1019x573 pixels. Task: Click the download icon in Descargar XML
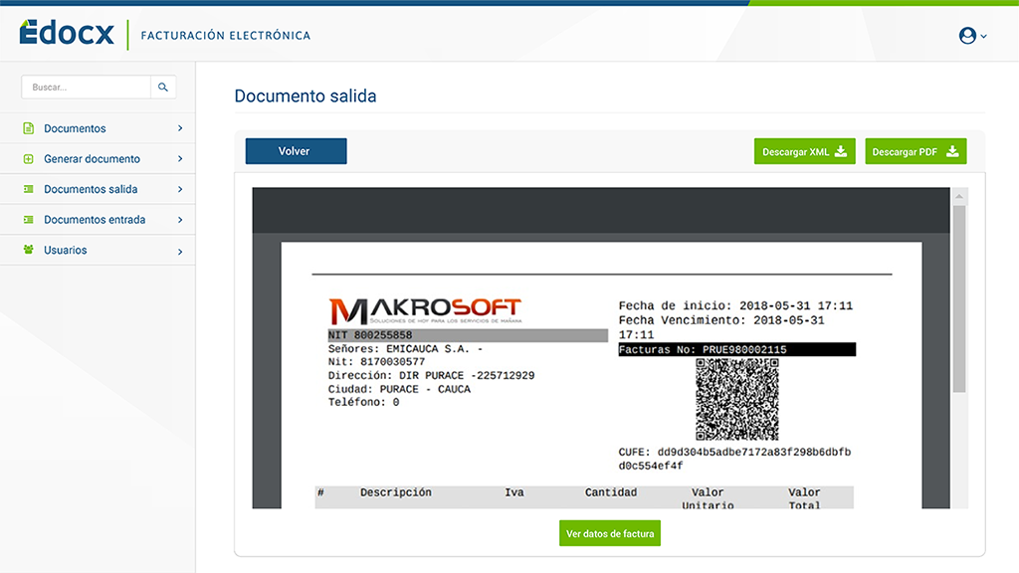click(840, 151)
